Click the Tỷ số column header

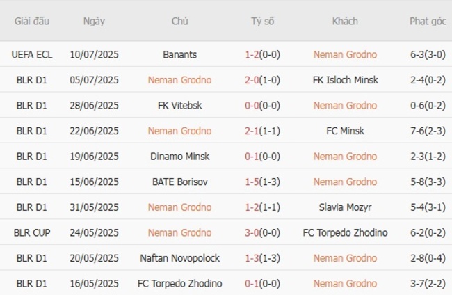pos(263,21)
